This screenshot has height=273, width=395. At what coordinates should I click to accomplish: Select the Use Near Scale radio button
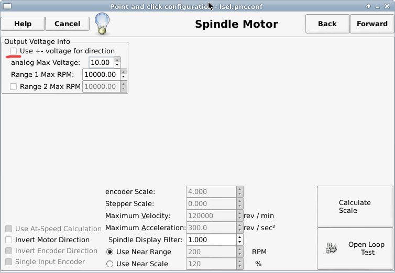(x=109, y=264)
